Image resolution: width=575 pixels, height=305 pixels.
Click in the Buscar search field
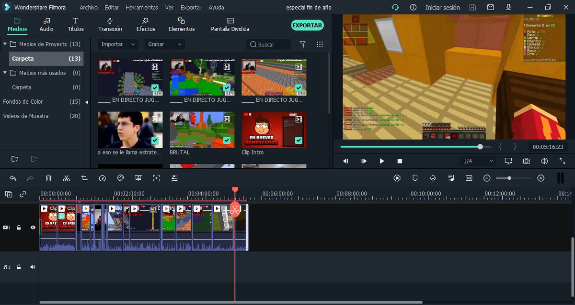269,44
